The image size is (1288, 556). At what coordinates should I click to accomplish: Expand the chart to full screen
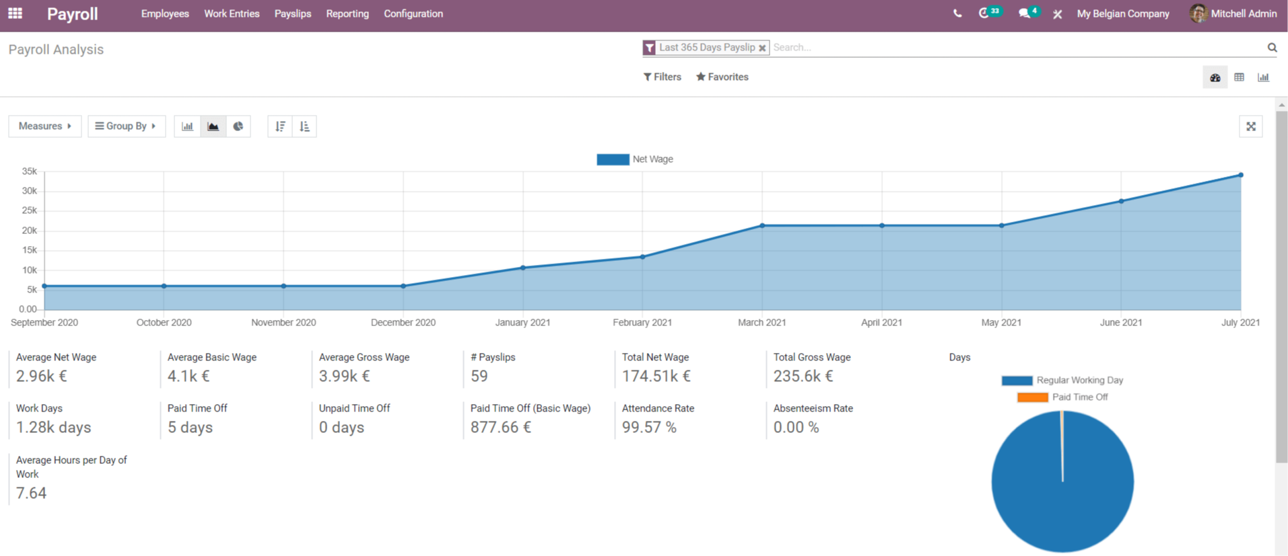[1250, 126]
